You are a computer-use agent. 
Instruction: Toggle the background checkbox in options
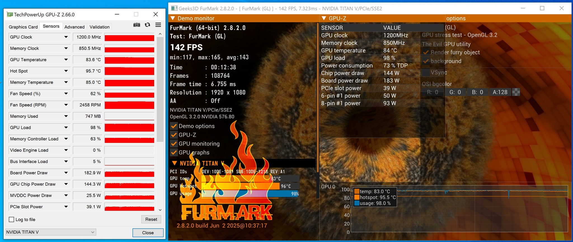coord(426,61)
